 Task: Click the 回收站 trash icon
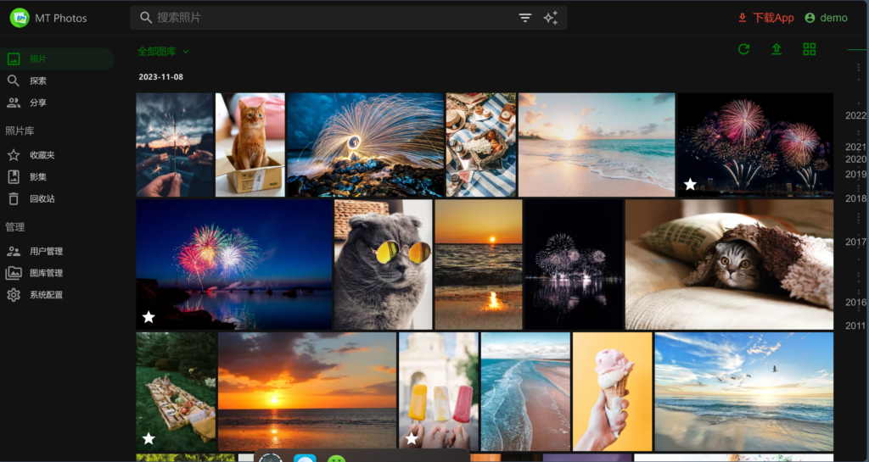coord(14,198)
